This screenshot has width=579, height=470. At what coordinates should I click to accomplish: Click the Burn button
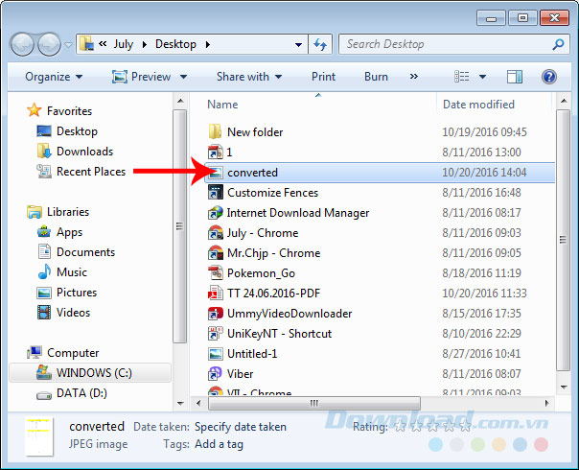376,77
